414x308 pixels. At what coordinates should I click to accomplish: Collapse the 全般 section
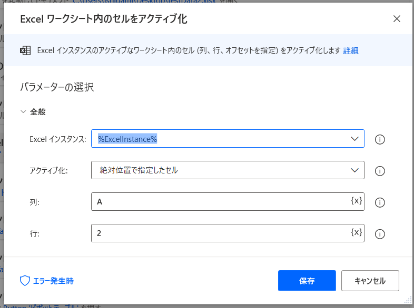(x=24, y=112)
